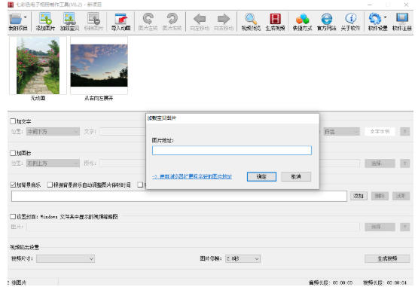Viewport: 418px width, 287px height.
Task: Click the cover 图片 path field
Action: [x=193, y=227]
